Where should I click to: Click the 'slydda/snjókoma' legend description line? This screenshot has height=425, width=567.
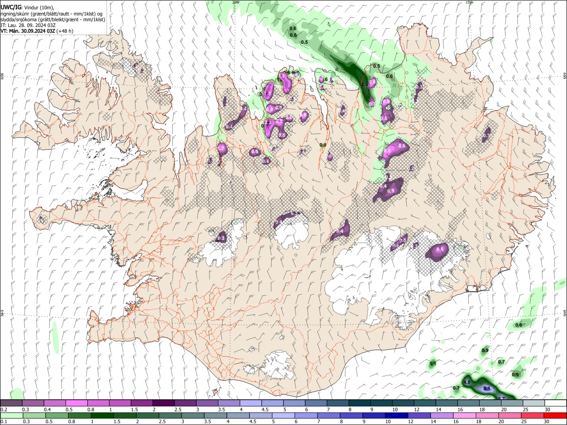pyautogui.click(x=53, y=19)
